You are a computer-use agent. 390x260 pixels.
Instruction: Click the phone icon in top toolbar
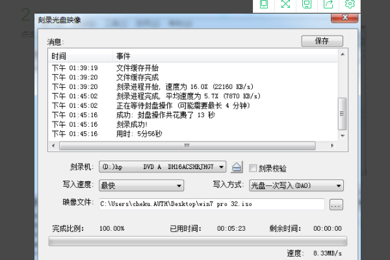pyautogui.click(x=264, y=5)
